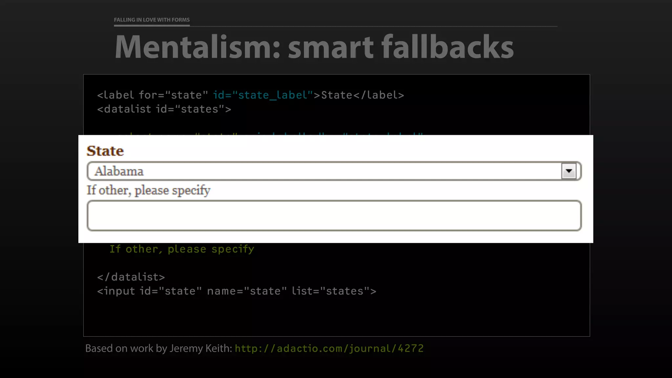This screenshot has width=672, height=378.
Task: Select the closing </datalist> code line
Action: [131, 277]
